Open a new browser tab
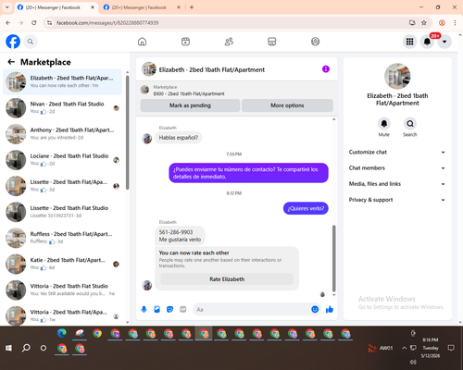This screenshot has height=370, width=463. tap(192, 7)
